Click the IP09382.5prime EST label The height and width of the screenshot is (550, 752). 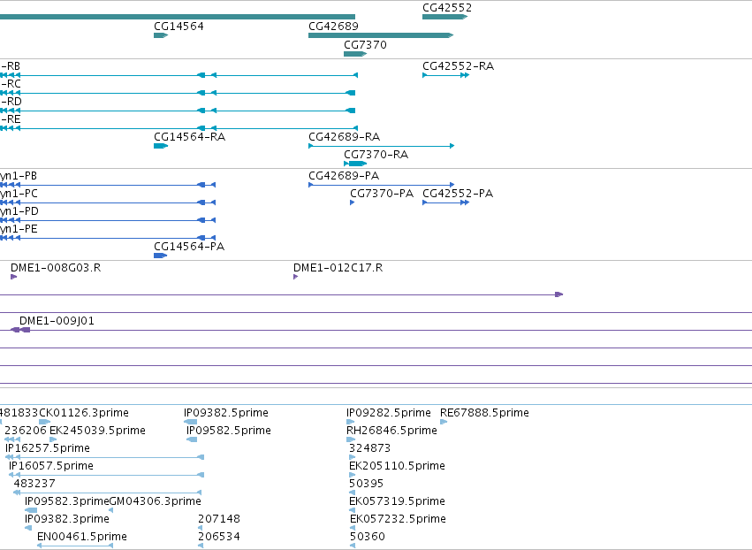click(x=226, y=413)
